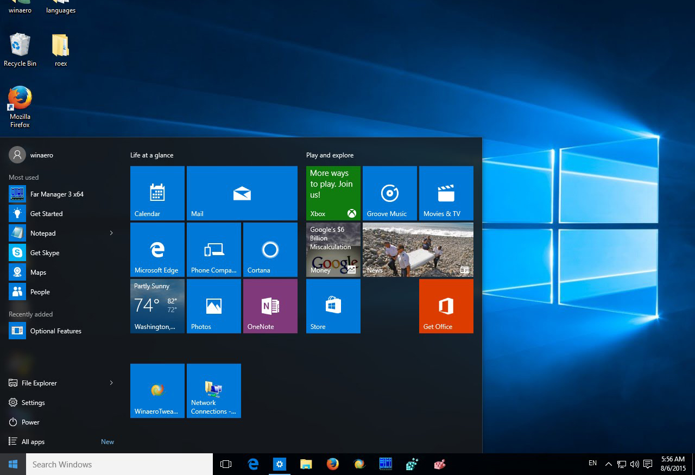Open the Action Center notifications icon
Viewport: 695px width, 475px height.
tap(648, 464)
